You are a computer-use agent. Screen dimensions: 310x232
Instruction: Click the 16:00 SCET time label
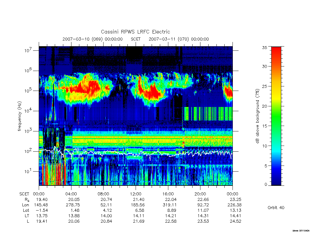pyautogui.click(x=168, y=194)
